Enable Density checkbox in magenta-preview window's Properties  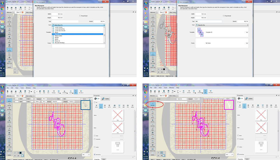pos(238,135)
